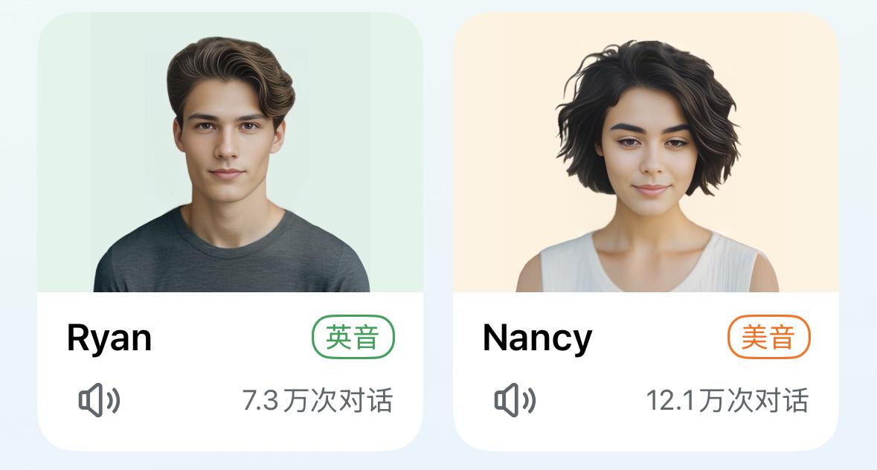This screenshot has width=877, height=470.
Task: Play Ryan's voice sample speaker icon
Action: (99, 400)
